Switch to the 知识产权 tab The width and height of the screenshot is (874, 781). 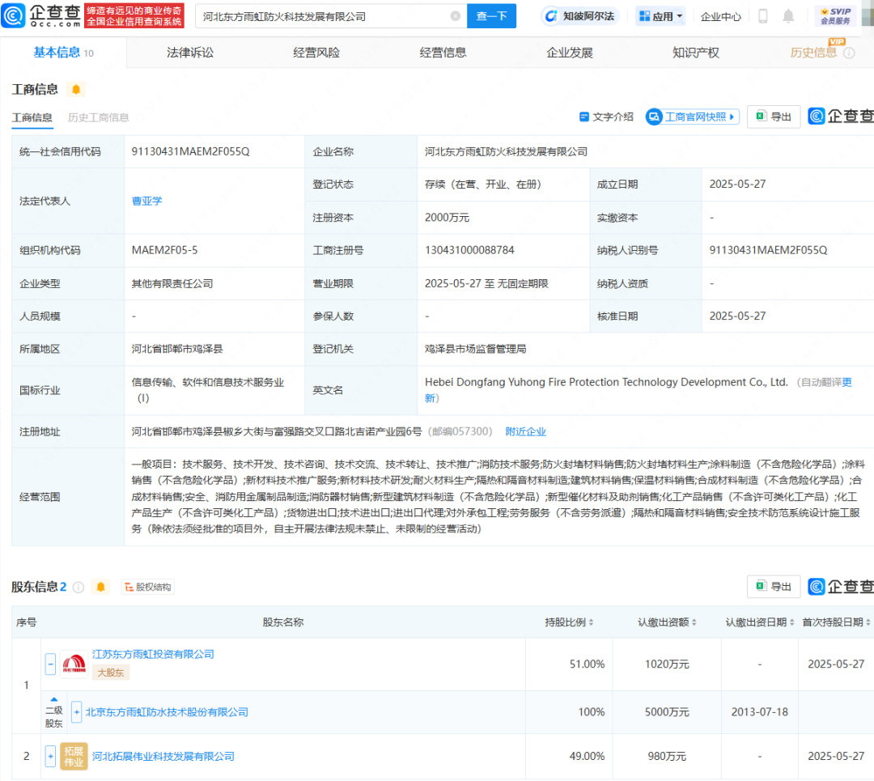click(x=696, y=53)
